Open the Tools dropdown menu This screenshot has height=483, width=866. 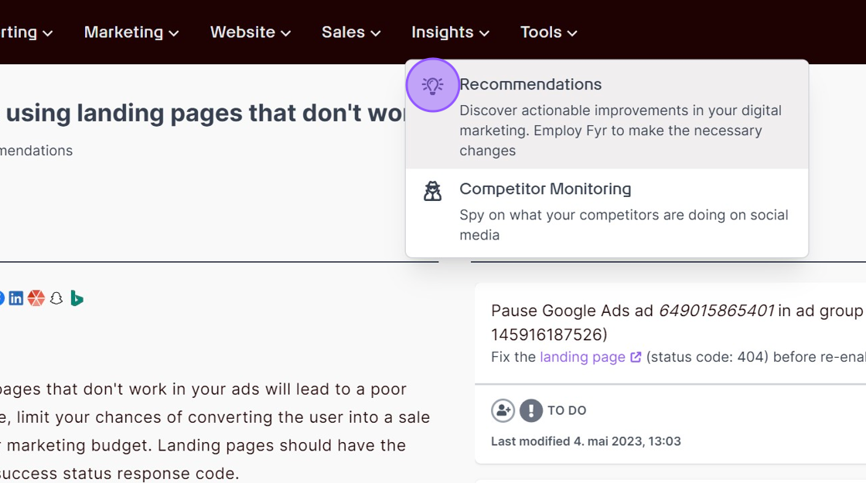(x=548, y=32)
